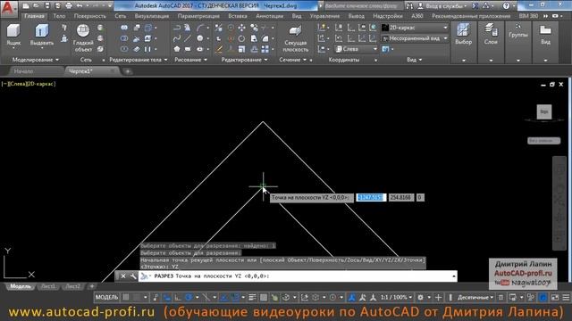Open the Слева coordinate view dropdown

pyautogui.click(x=356, y=49)
